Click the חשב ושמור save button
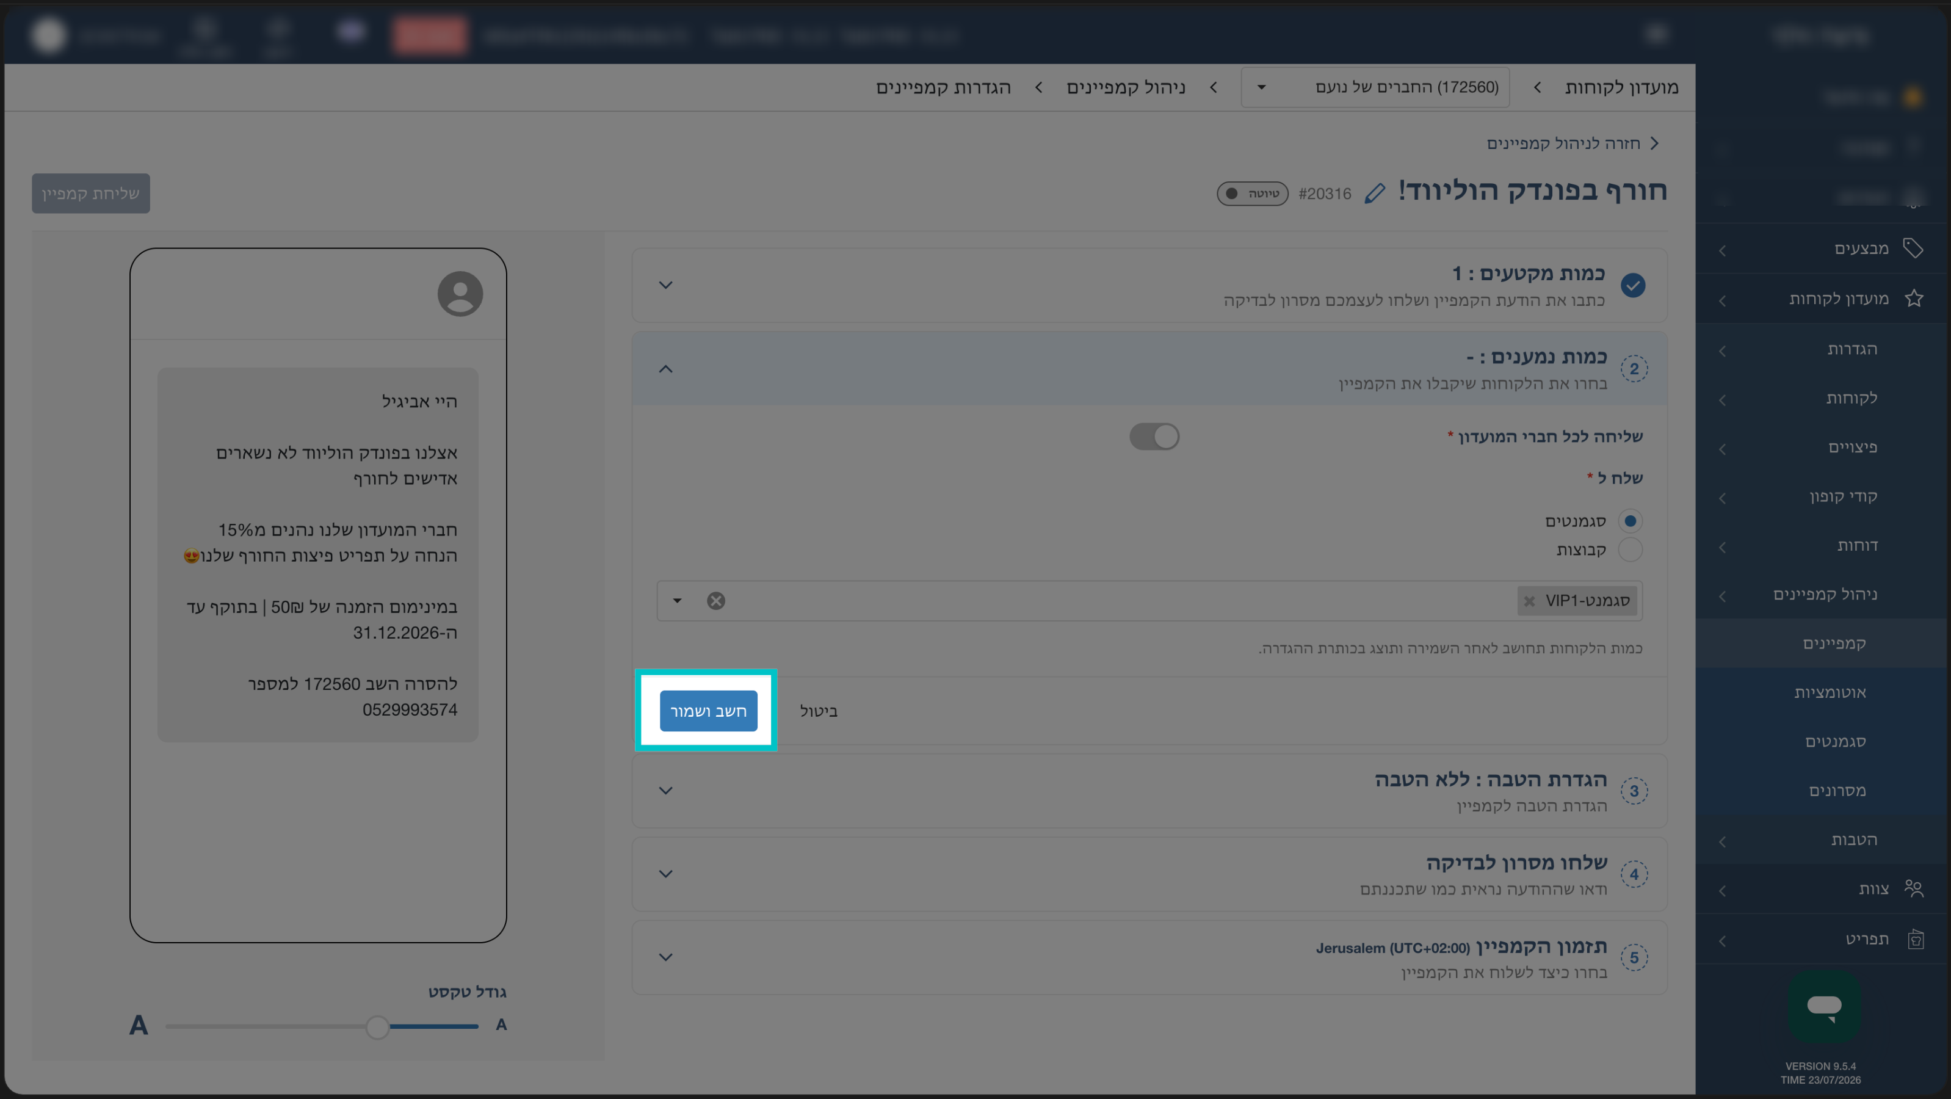This screenshot has height=1099, width=1951. pyautogui.click(x=708, y=711)
